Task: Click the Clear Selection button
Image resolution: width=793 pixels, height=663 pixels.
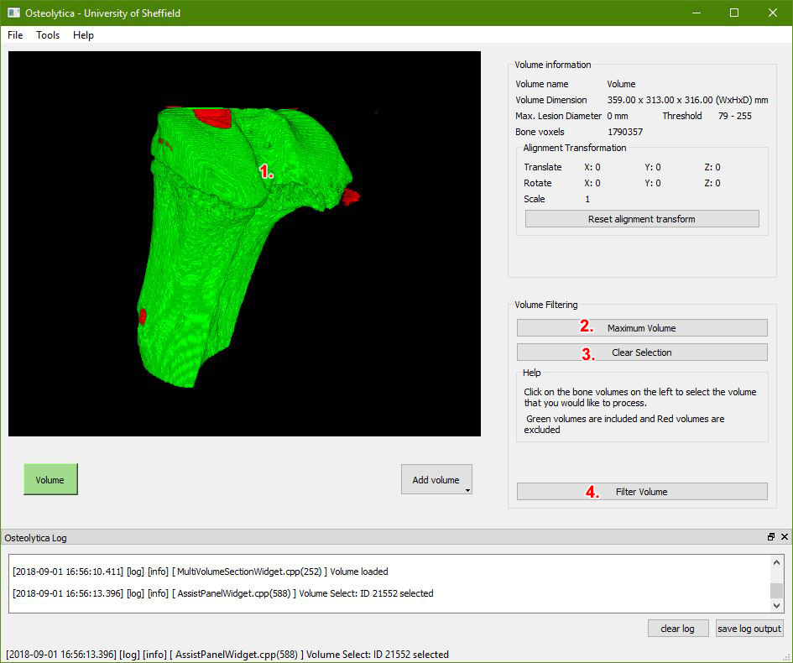Action: click(642, 352)
